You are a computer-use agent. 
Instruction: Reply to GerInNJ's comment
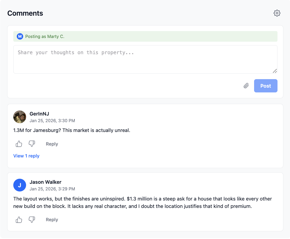[x=52, y=144]
